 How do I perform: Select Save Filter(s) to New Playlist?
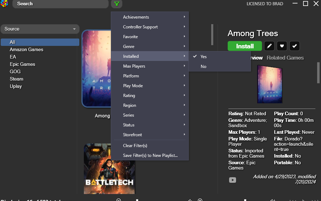tap(150, 155)
